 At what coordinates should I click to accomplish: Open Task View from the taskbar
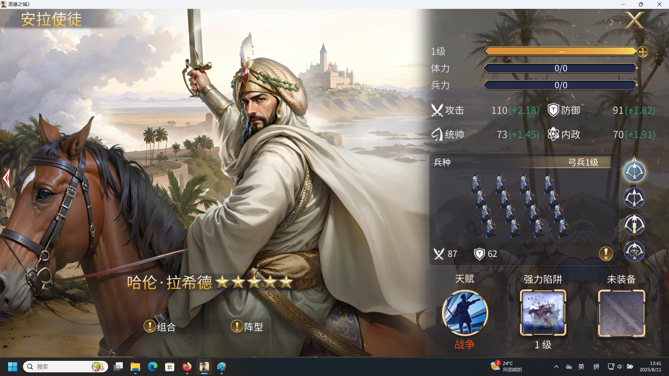[x=118, y=367]
